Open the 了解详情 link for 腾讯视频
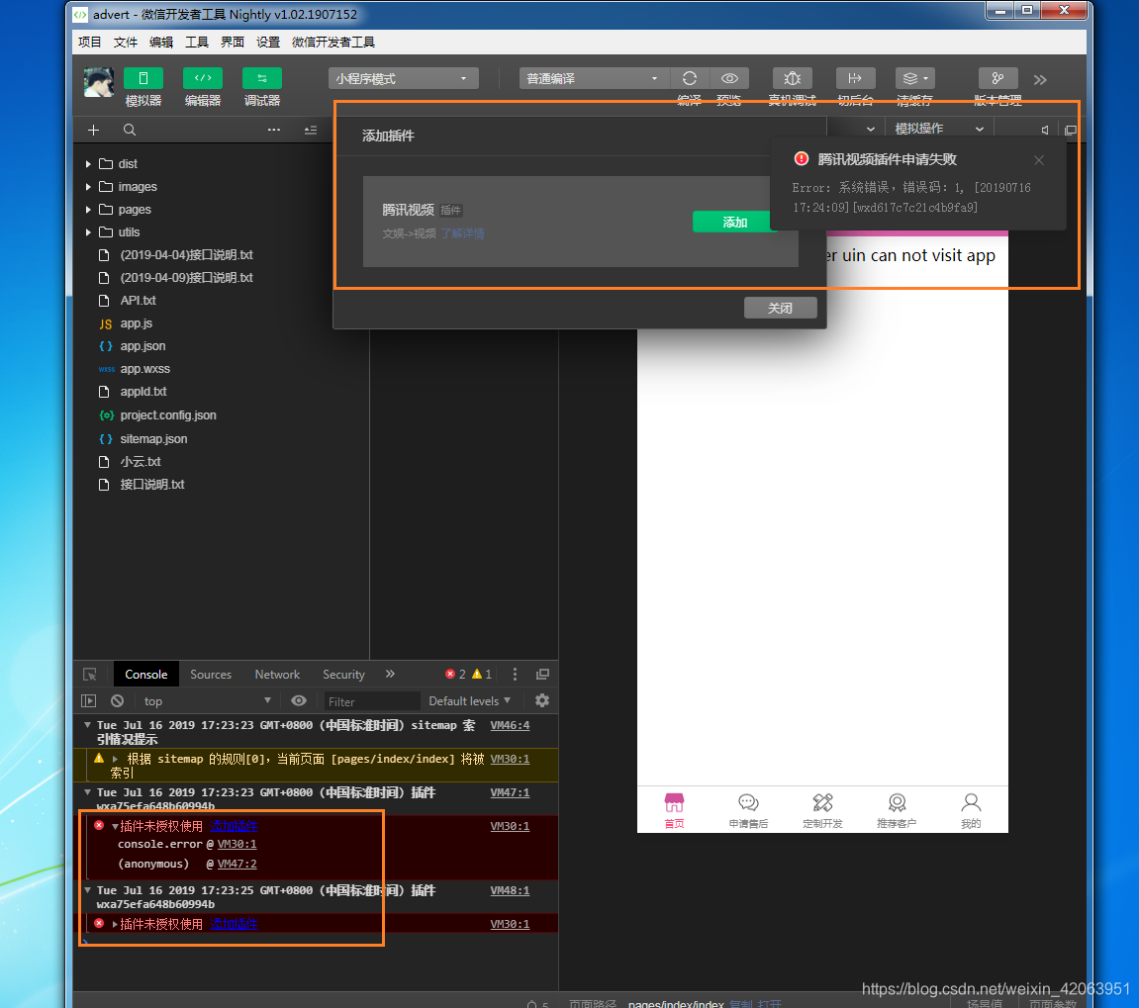Image resolution: width=1139 pixels, height=1008 pixels. click(x=463, y=233)
